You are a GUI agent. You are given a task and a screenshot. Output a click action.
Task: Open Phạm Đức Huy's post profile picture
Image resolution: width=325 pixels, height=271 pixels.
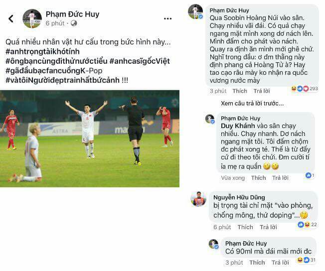[x=32, y=18]
